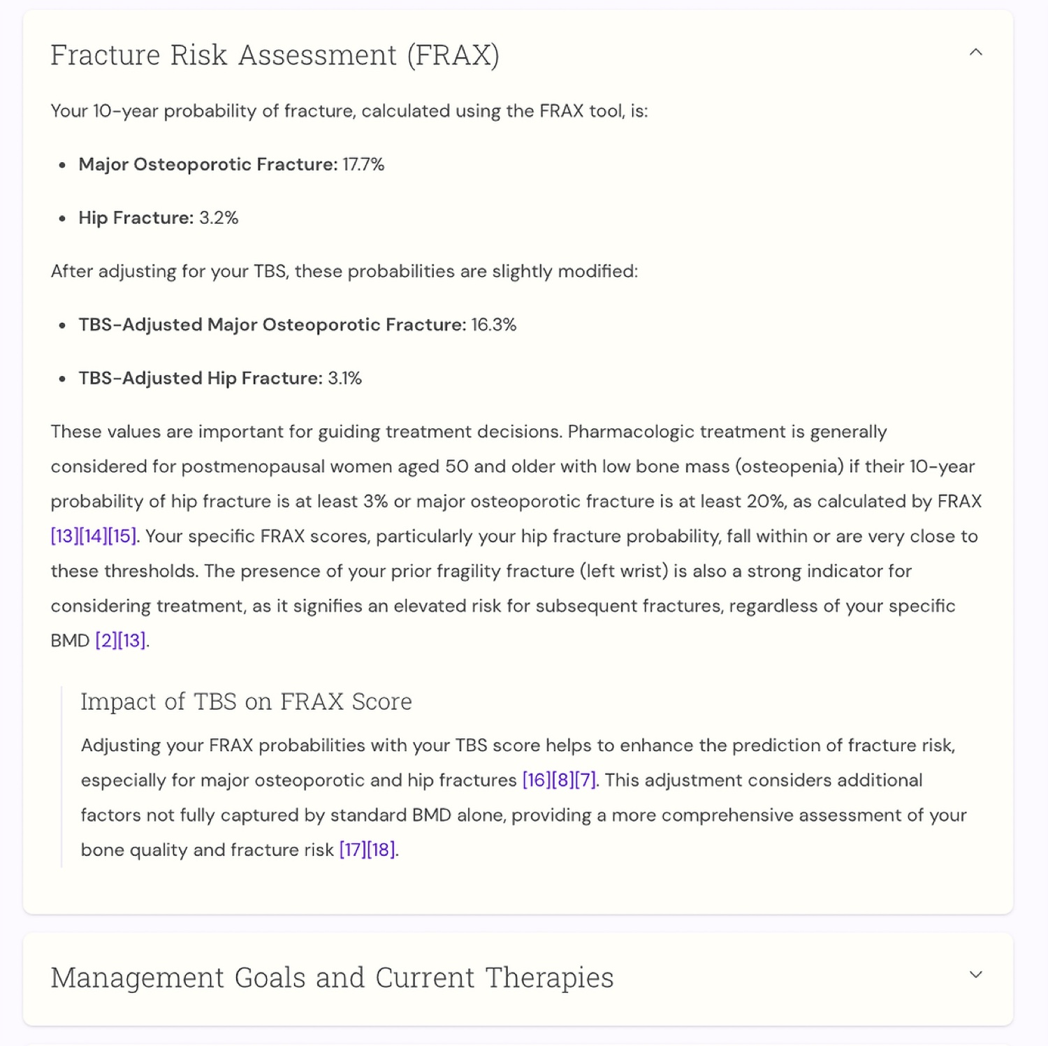The width and height of the screenshot is (1048, 1046).
Task: Expand Management Goals and Current Therapies chevron
Action: 975,975
